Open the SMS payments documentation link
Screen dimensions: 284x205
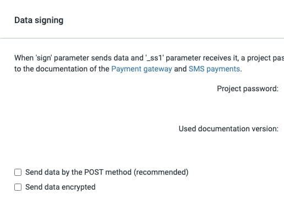pos(214,69)
